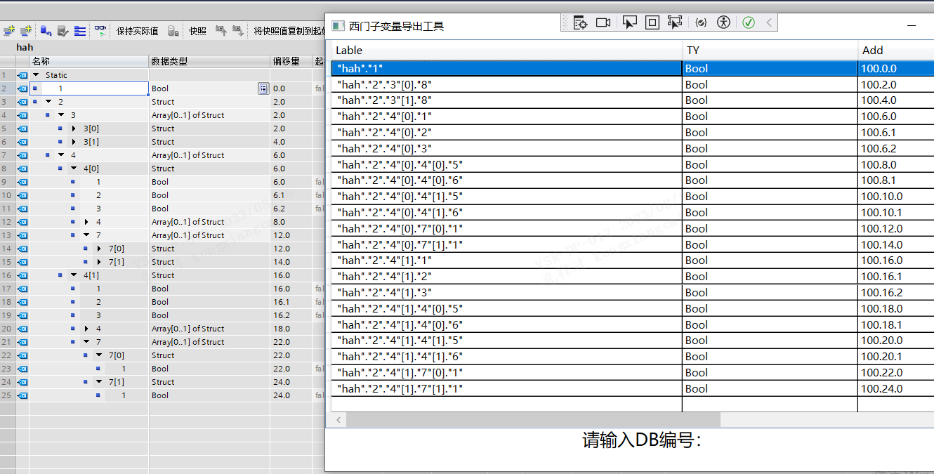Click the green checkmark icon in floating toolbar

(x=749, y=22)
